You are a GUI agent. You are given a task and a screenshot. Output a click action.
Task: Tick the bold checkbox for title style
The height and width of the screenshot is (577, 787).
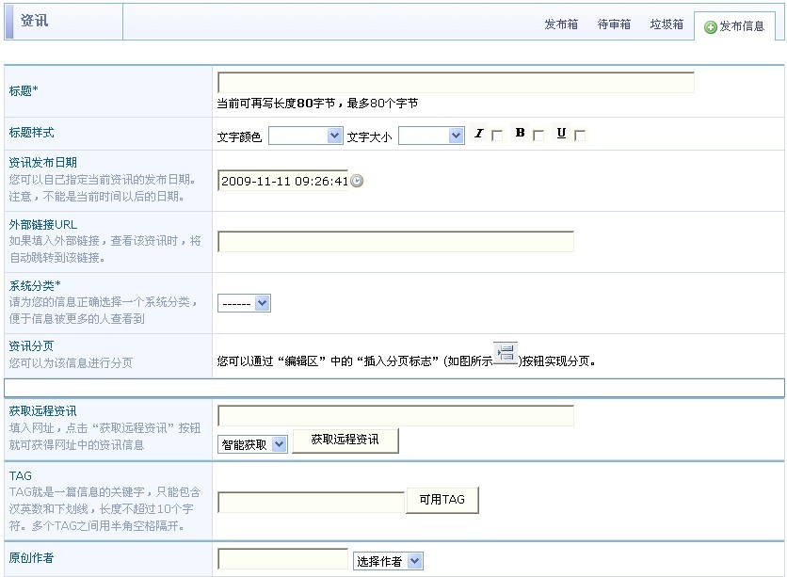click(x=538, y=136)
